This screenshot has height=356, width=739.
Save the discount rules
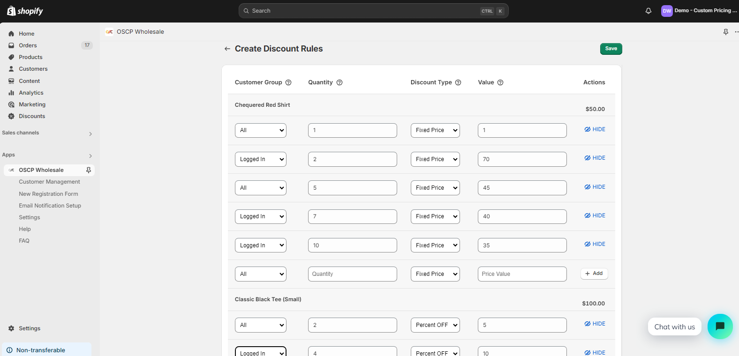pyautogui.click(x=611, y=49)
